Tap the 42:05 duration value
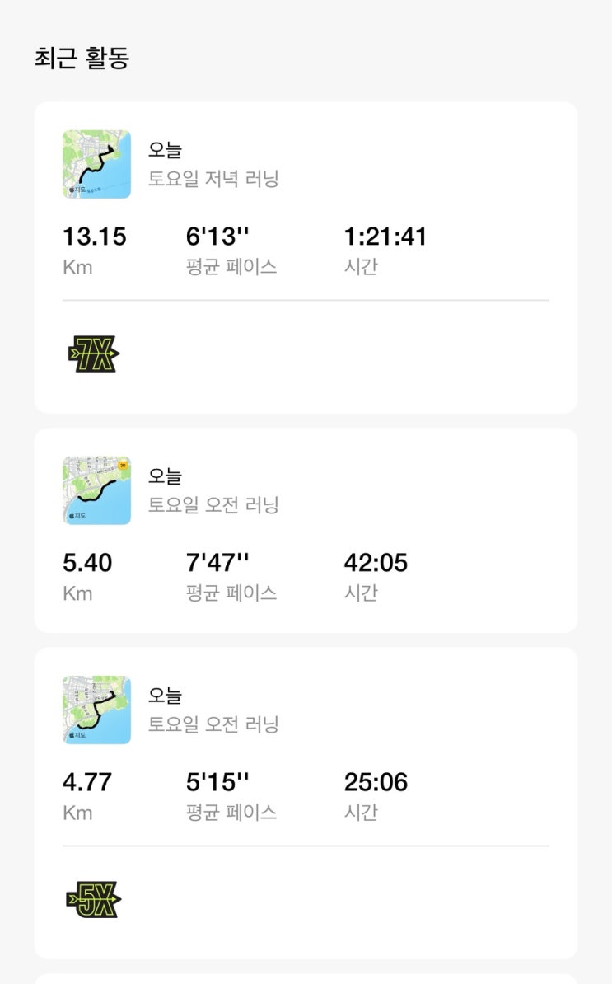This screenshot has width=612, height=984. pyautogui.click(x=376, y=564)
